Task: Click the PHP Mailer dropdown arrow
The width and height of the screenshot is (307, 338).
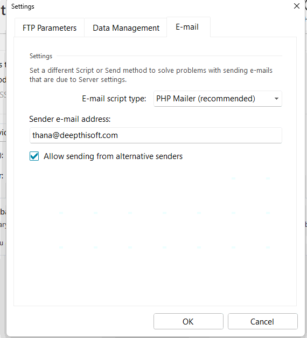Action: click(276, 99)
